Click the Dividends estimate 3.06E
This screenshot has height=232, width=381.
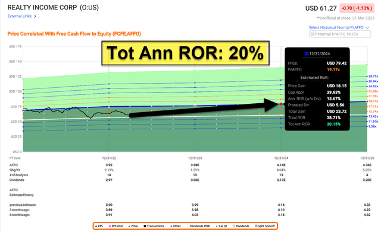pyautogui.click(x=195, y=180)
